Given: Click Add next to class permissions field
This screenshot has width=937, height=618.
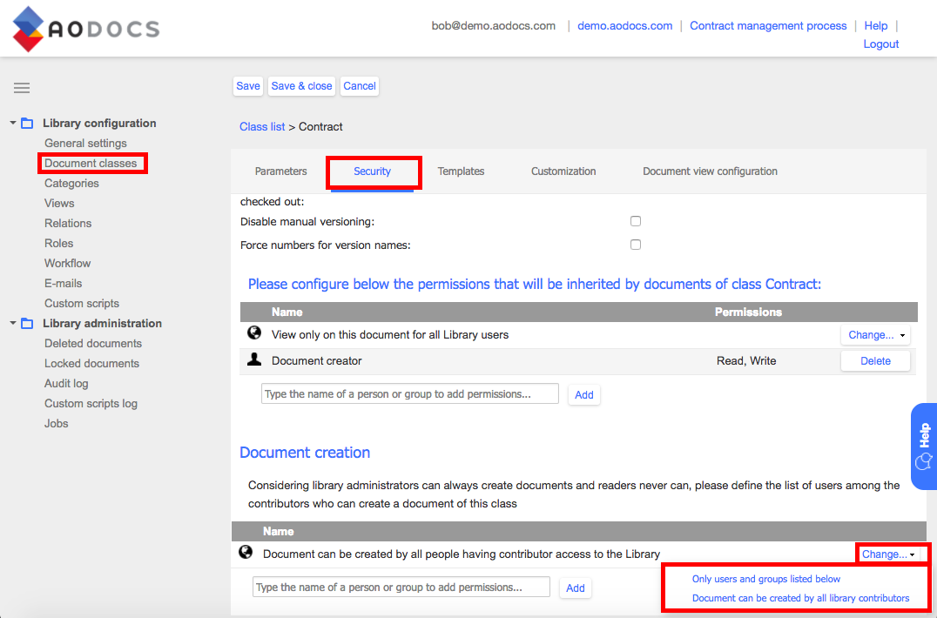Looking at the screenshot, I should (583, 394).
